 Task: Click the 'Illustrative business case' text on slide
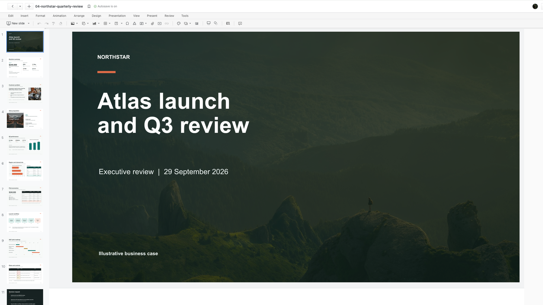[x=128, y=254]
